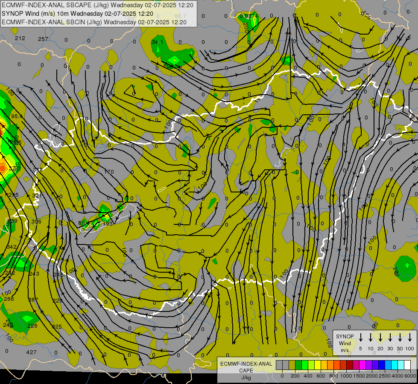Click the '170' grid value on the map
This screenshot has width=418, height=384.
click(109, 172)
